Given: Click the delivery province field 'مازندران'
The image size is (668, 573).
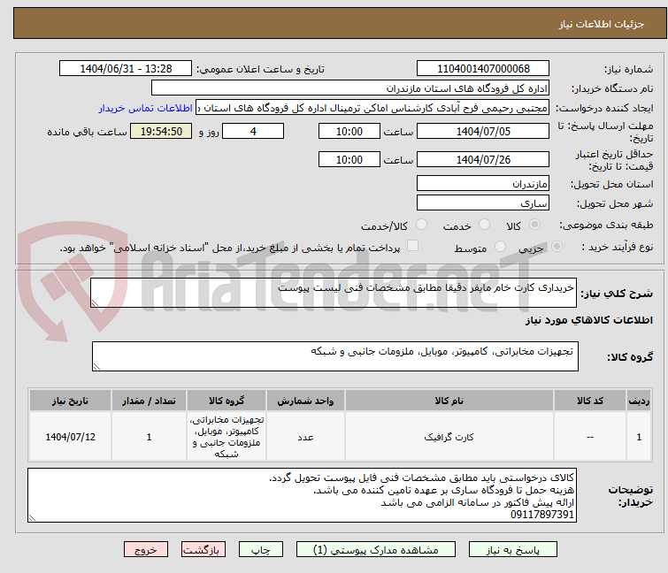Looking at the screenshot, I should click(x=483, y=183).
